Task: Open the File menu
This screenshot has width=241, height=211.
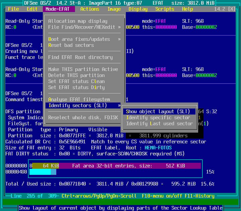Action: point(13,9)
